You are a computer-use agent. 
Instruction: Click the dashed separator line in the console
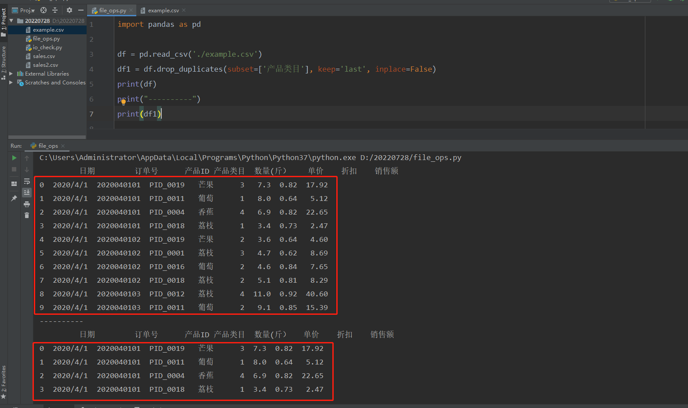pyautogui.click(x=62, y=321)
